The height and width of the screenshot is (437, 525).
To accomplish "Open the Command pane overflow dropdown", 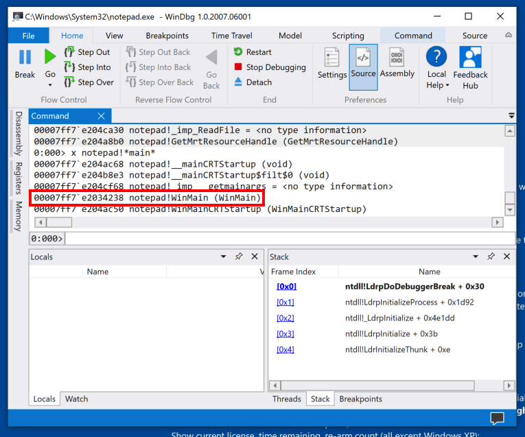I will pos(511,116).
